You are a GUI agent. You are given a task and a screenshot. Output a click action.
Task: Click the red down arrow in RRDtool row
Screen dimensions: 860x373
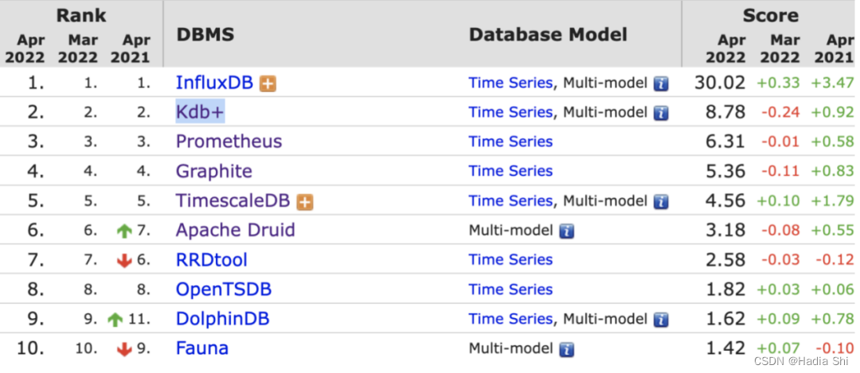coord(123,261)
